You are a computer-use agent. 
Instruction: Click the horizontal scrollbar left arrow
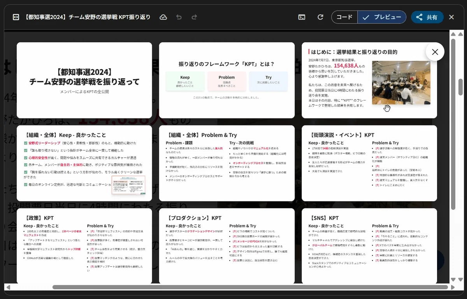pyautogui.click(x=7, y=287)
